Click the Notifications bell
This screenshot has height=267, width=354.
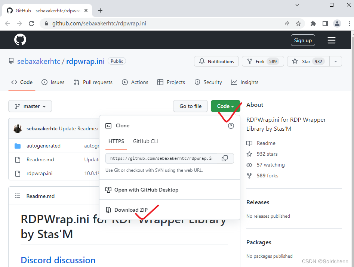[x=216, y=61]
